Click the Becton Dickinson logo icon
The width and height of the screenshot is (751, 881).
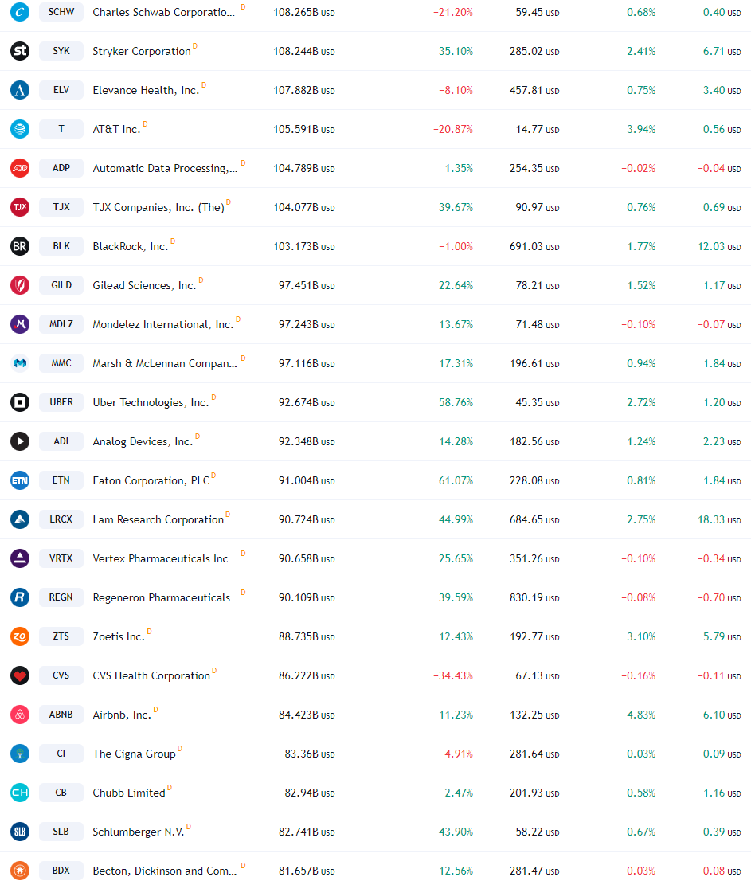pyautogui.click(x=20, y=871)
